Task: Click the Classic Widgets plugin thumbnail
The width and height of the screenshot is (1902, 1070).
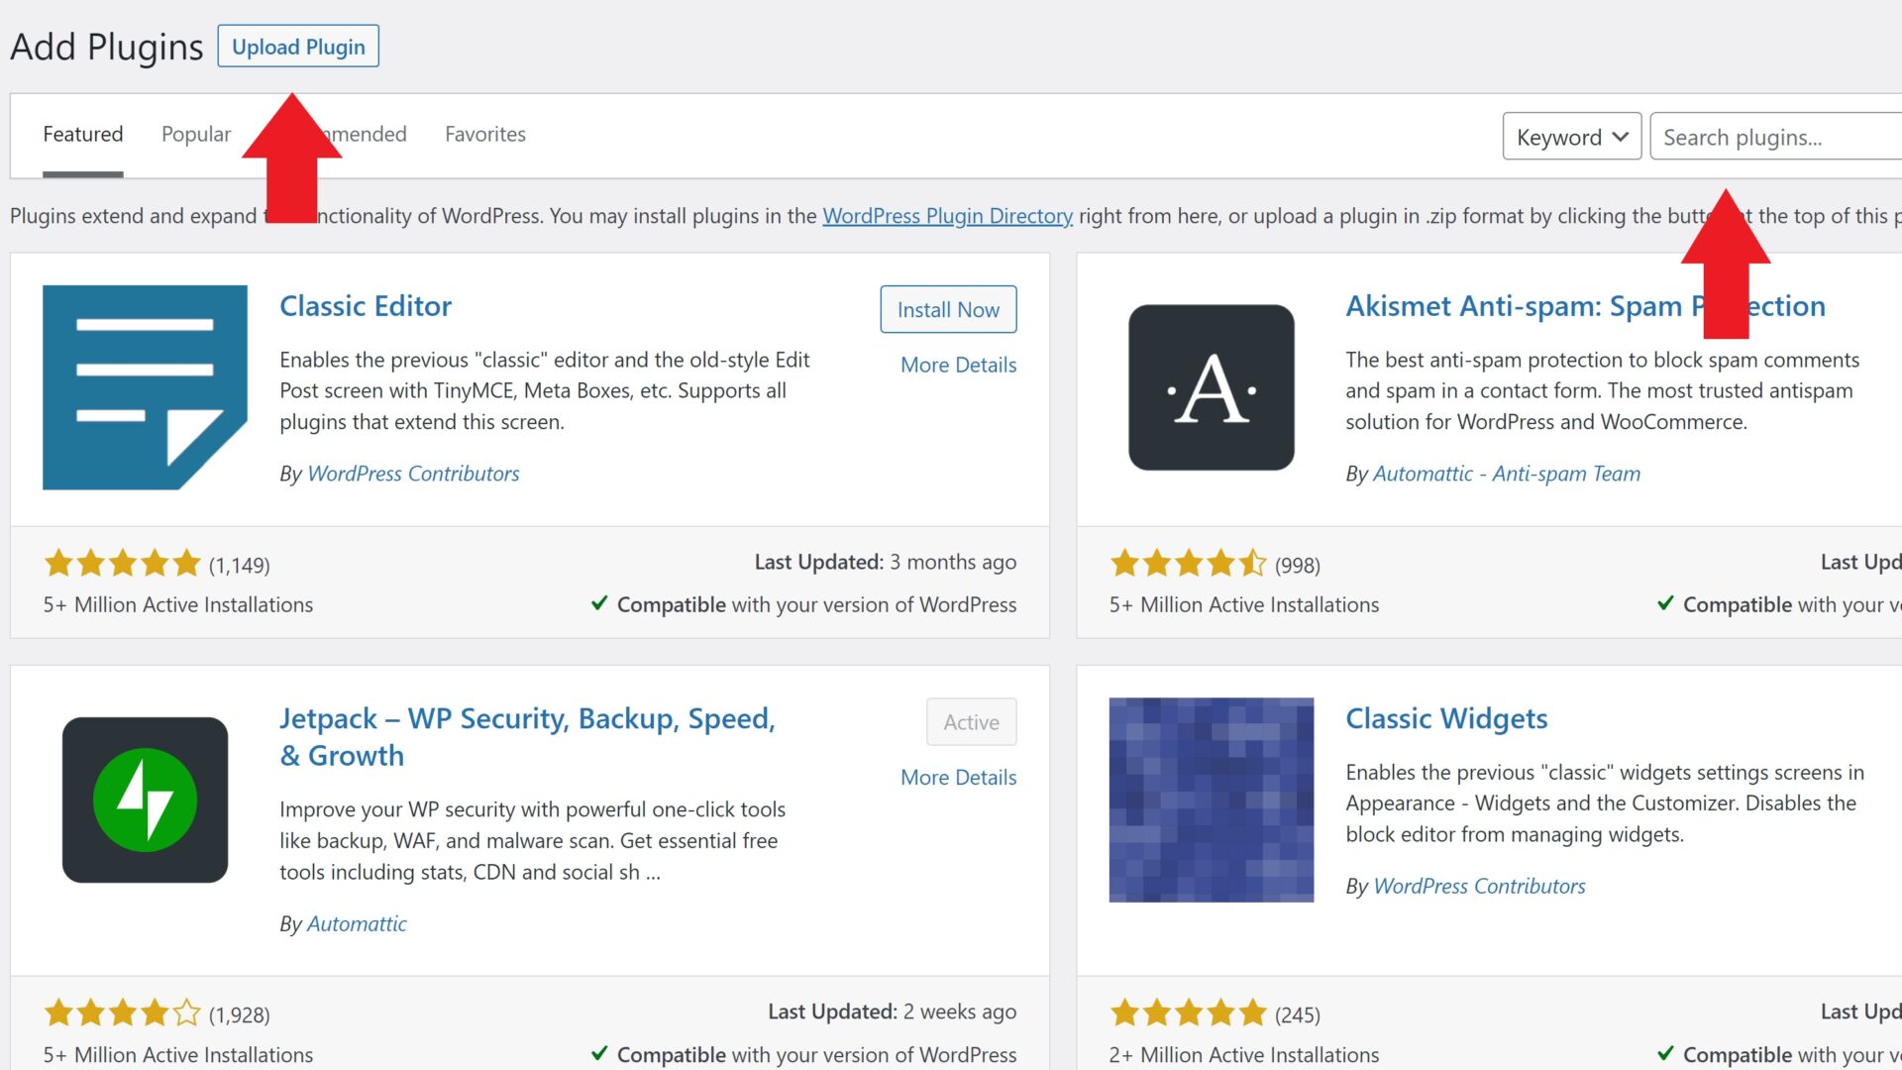Action: [1212, 800]
